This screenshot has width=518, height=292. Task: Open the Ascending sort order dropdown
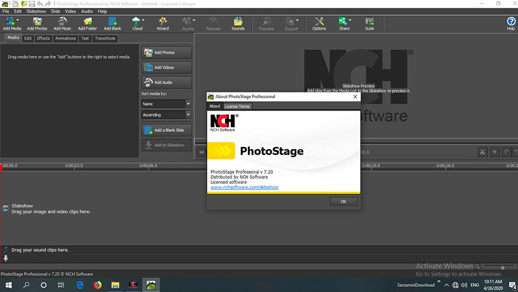tap(166, 115)
